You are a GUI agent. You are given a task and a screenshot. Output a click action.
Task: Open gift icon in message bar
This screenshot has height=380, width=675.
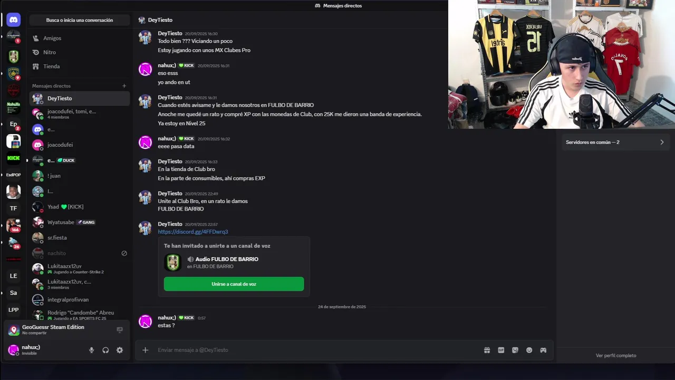[487, 350]
